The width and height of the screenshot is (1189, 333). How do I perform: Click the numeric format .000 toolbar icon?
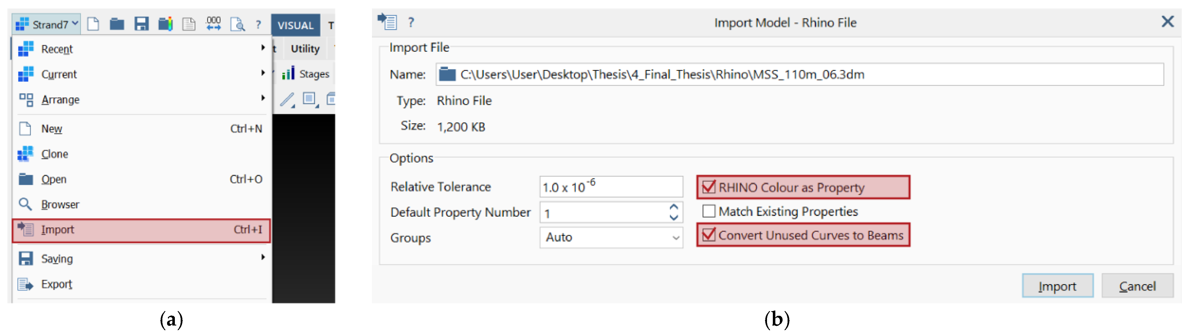point(213,24)
